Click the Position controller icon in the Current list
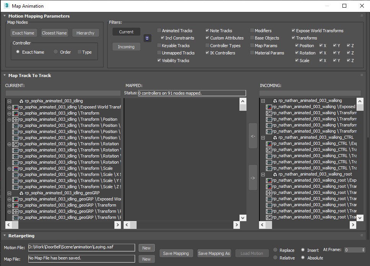Screen dimensions: 370x266 pos(15,120)
